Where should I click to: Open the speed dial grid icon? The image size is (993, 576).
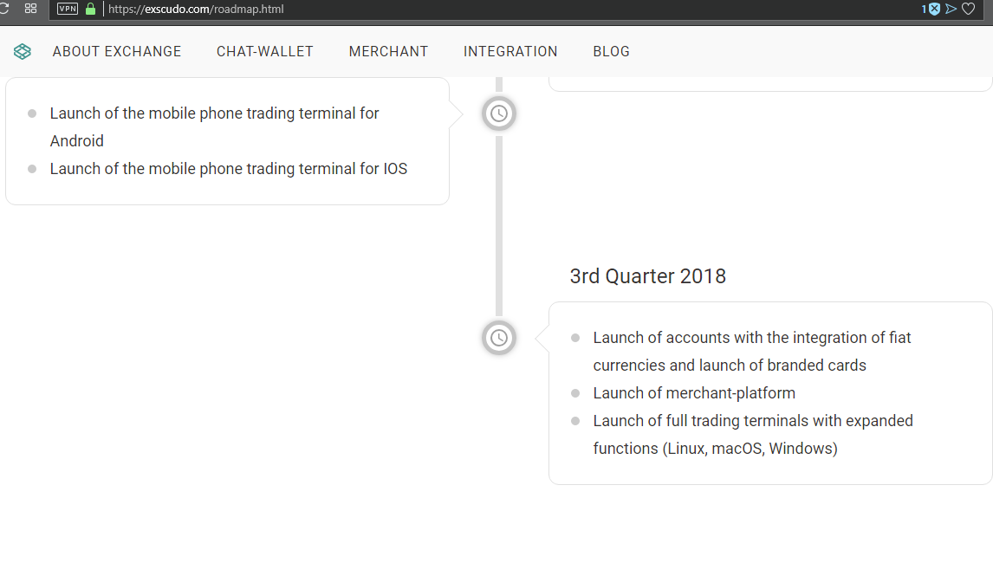click(30, 9)
